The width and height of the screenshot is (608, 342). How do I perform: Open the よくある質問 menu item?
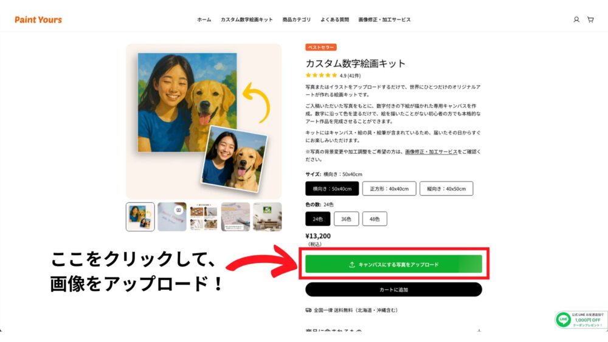coord(334,20)
